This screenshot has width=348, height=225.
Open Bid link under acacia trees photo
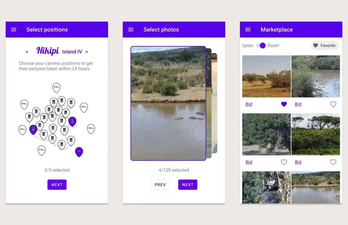click(x=298, y=162)
